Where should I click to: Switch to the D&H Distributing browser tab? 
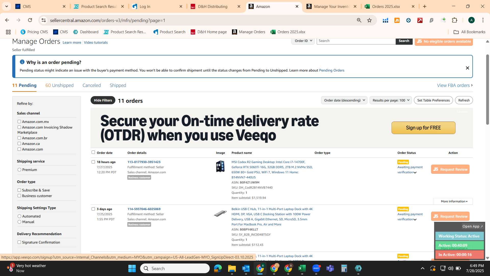(216, 6)
